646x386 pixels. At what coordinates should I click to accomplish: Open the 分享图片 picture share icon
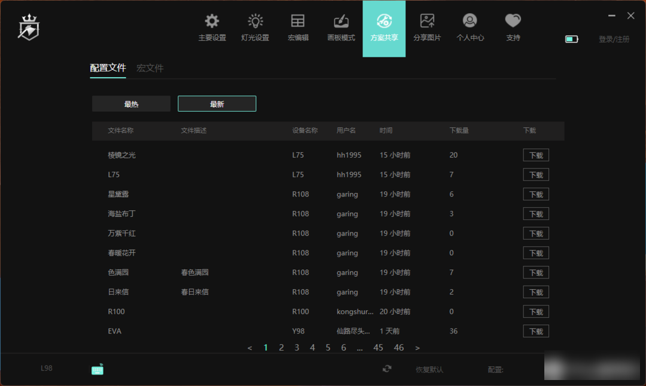coord(427,21)
